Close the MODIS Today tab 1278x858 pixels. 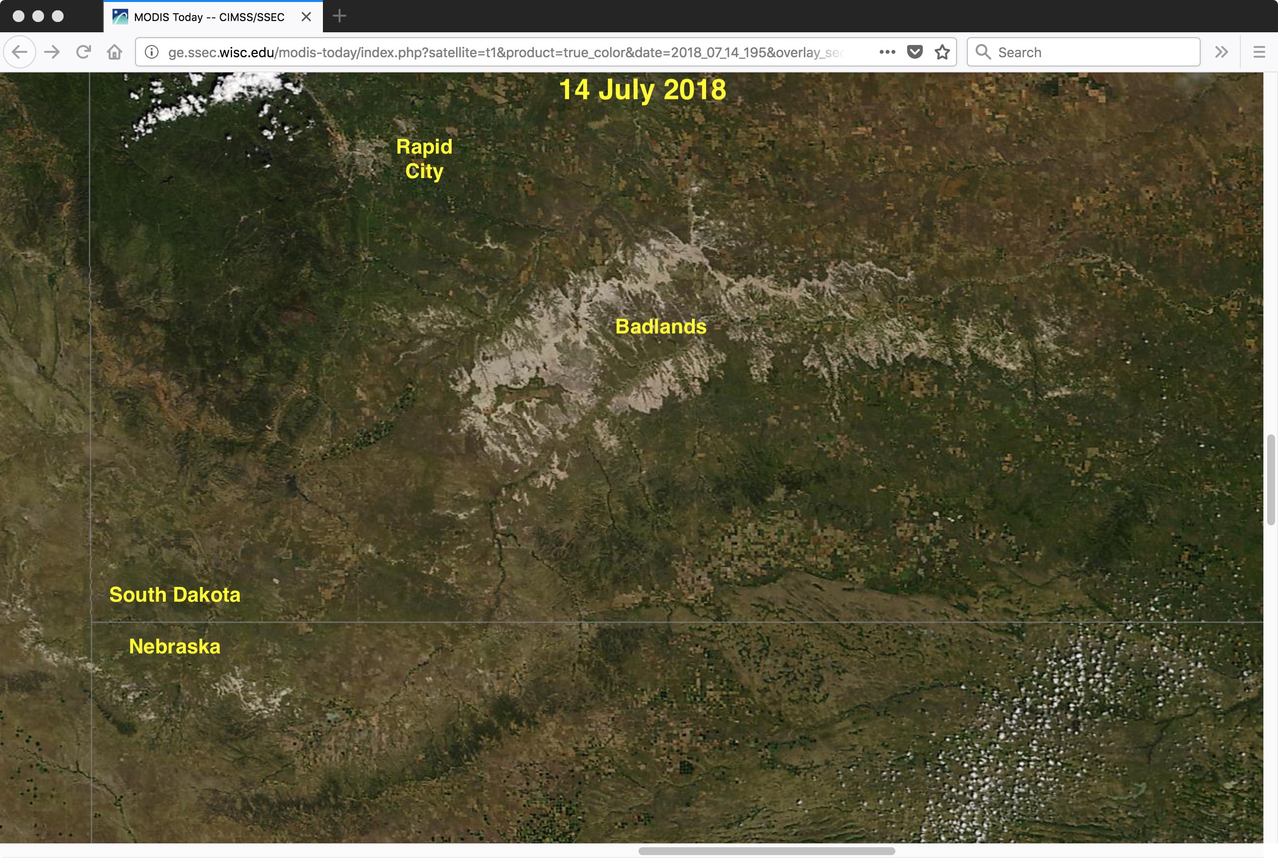tap(306, 17)
